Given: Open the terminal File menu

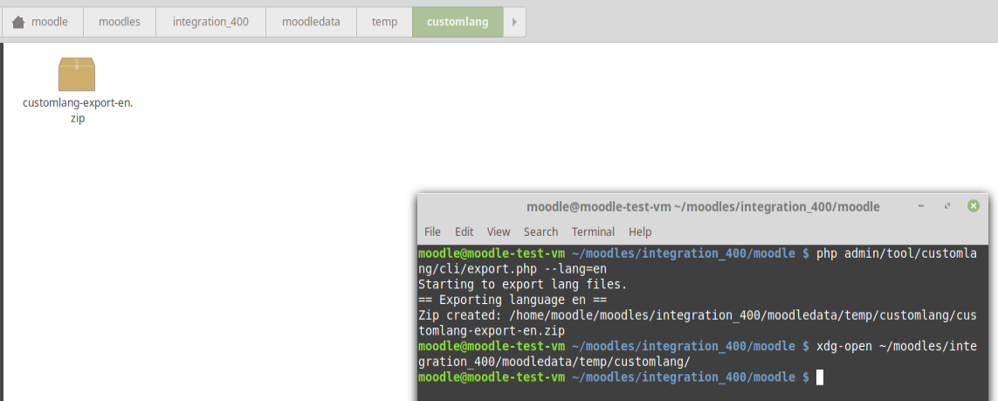Looking at the screenshot, I should point(432,232).
